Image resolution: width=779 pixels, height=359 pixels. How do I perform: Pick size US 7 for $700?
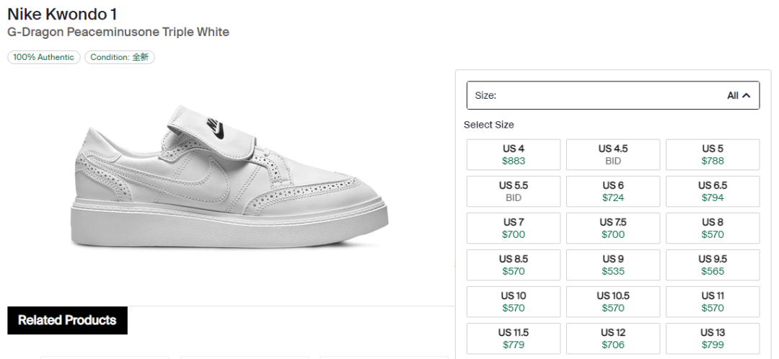click(513, 228)
